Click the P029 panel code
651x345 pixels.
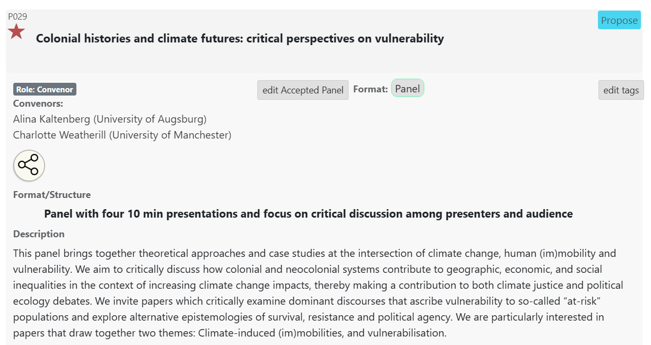pos(18,16)
